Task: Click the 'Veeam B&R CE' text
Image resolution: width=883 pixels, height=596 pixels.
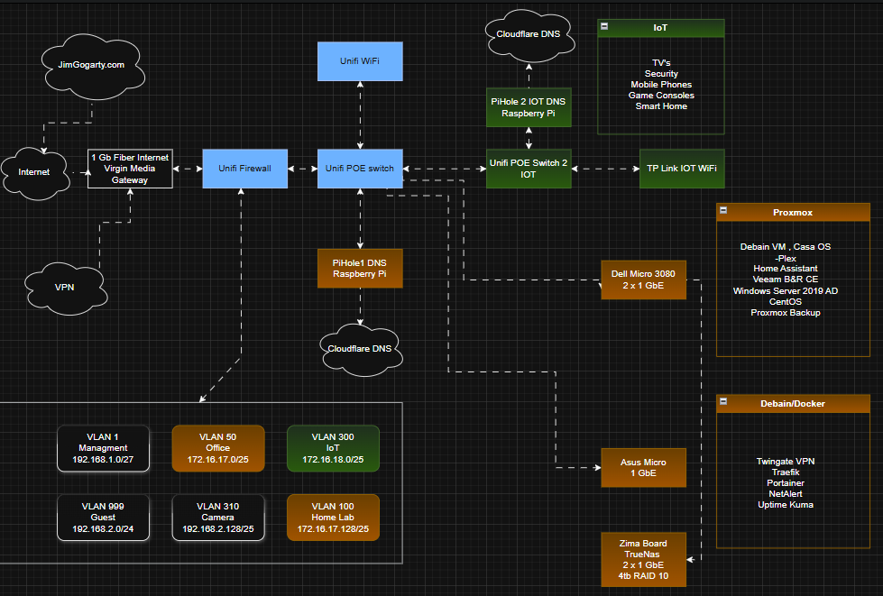Action: point(786,280)
